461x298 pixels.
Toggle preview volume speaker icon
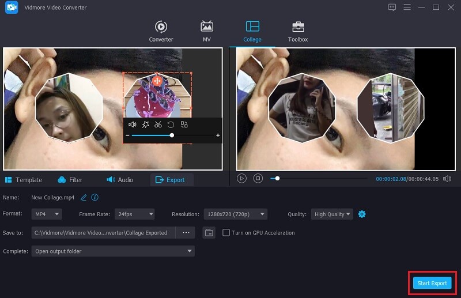(x=447, y=179)
